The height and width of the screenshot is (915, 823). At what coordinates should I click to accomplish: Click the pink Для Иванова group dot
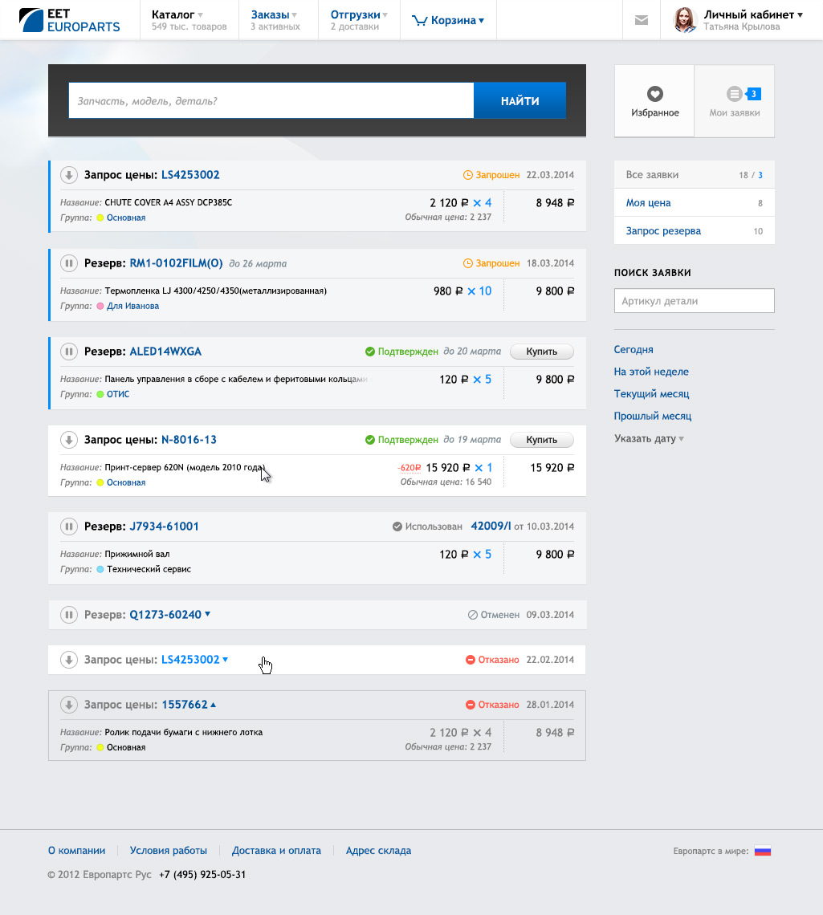click(x=100, y=306)
